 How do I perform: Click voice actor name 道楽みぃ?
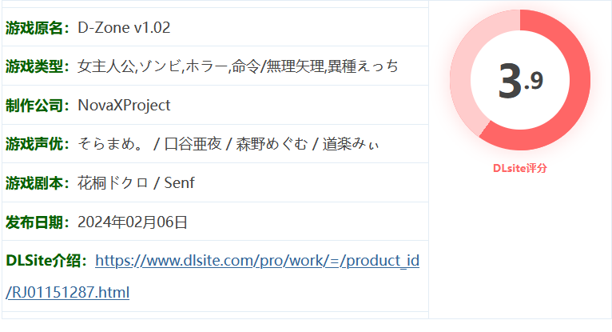(x=352, y=144)
